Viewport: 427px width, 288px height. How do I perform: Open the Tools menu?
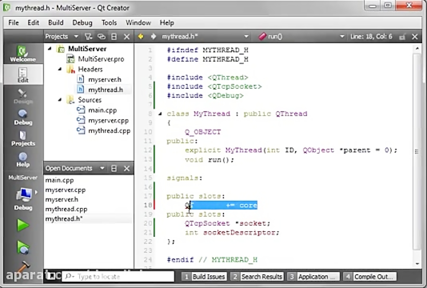[x=109, y=22]
